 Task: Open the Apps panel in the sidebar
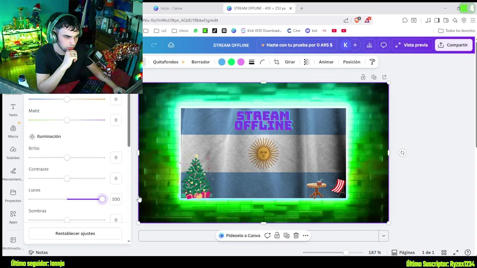[13, 217]
